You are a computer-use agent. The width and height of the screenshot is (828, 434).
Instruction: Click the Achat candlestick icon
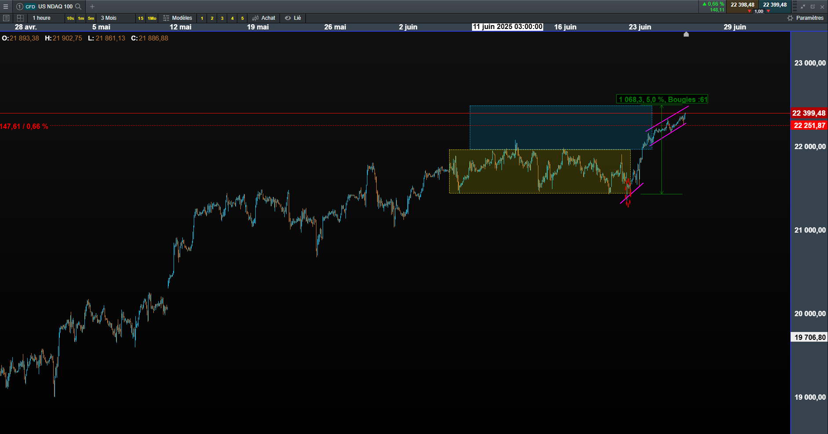click(x=255, y=18)
